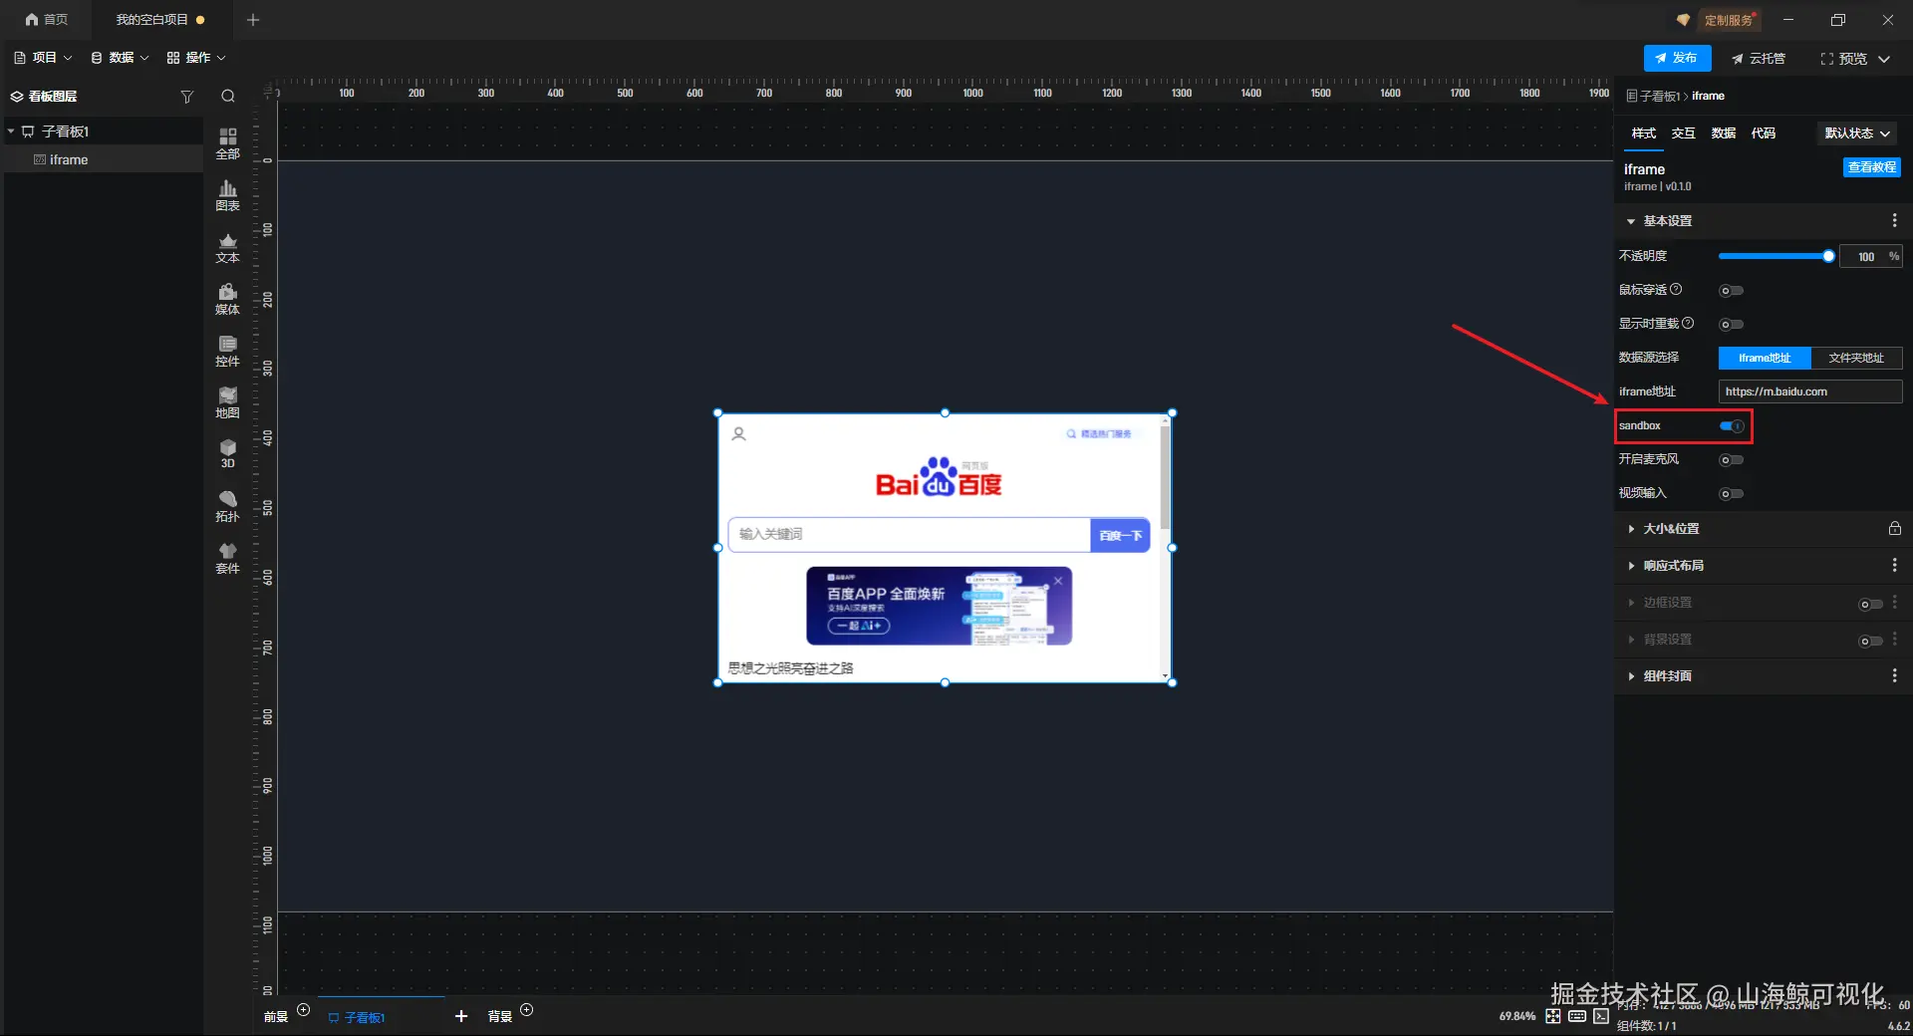The image size is (1913, 1036).
Task: Open the console terminal icon
Action: pos(1601,1016)
